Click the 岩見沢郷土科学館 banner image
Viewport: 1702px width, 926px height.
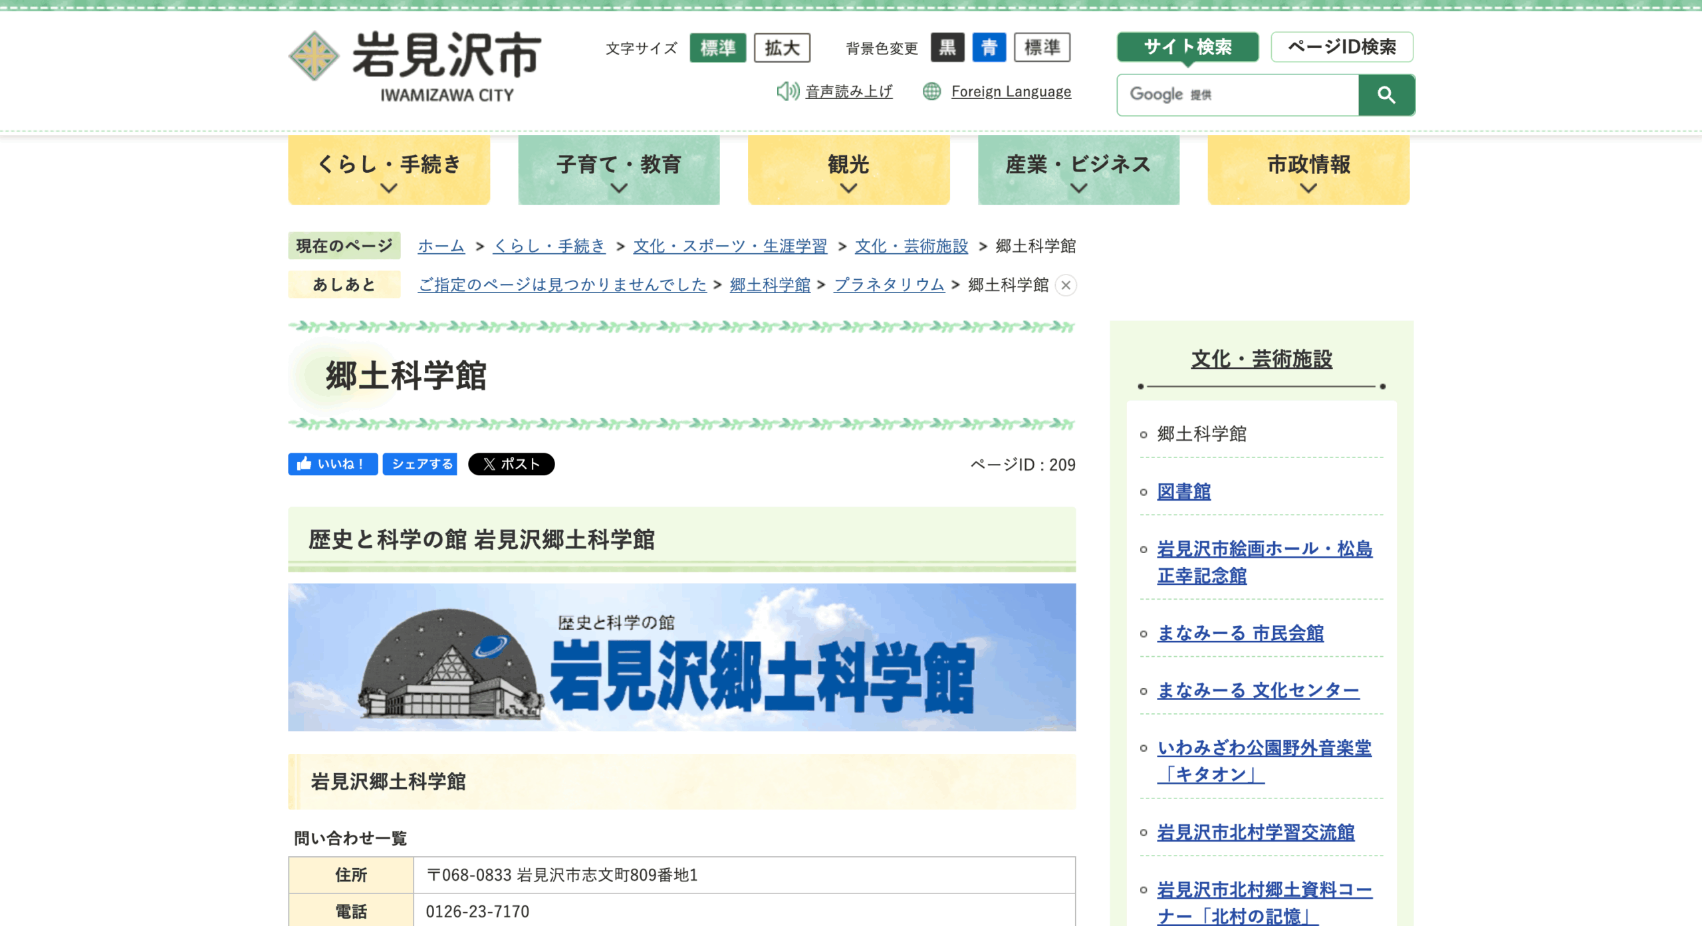tap(681, 657)
